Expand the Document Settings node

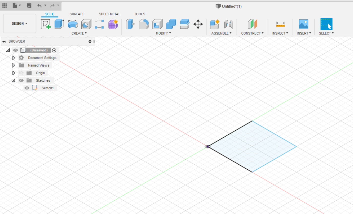14,58
